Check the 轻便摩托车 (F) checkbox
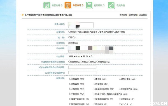168x106 pixels. point(120,99)
